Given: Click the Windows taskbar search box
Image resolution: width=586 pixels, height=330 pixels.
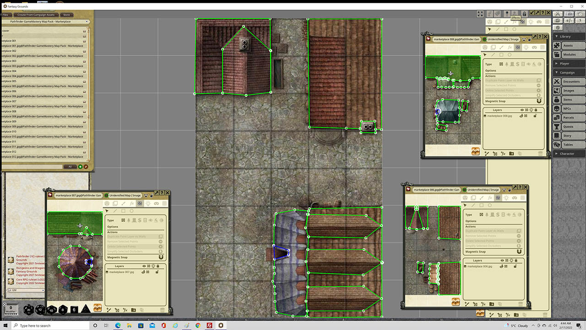Looking at the screenshot, I should pyautogui.click(x=50, y=325).
